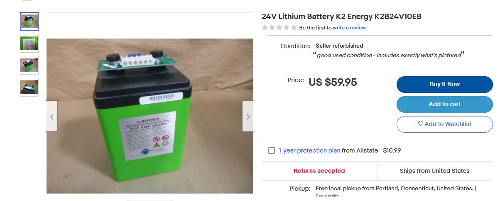
Task: Select the first battery thumbnail
Action: click(x=29, y=22)
